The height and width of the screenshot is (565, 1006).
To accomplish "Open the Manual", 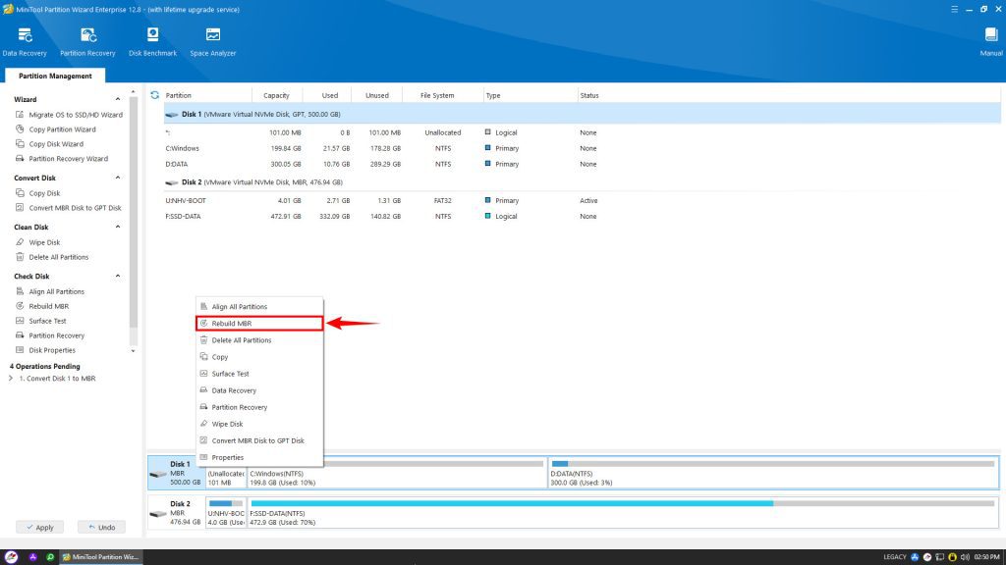I will [x=991, y=42].
